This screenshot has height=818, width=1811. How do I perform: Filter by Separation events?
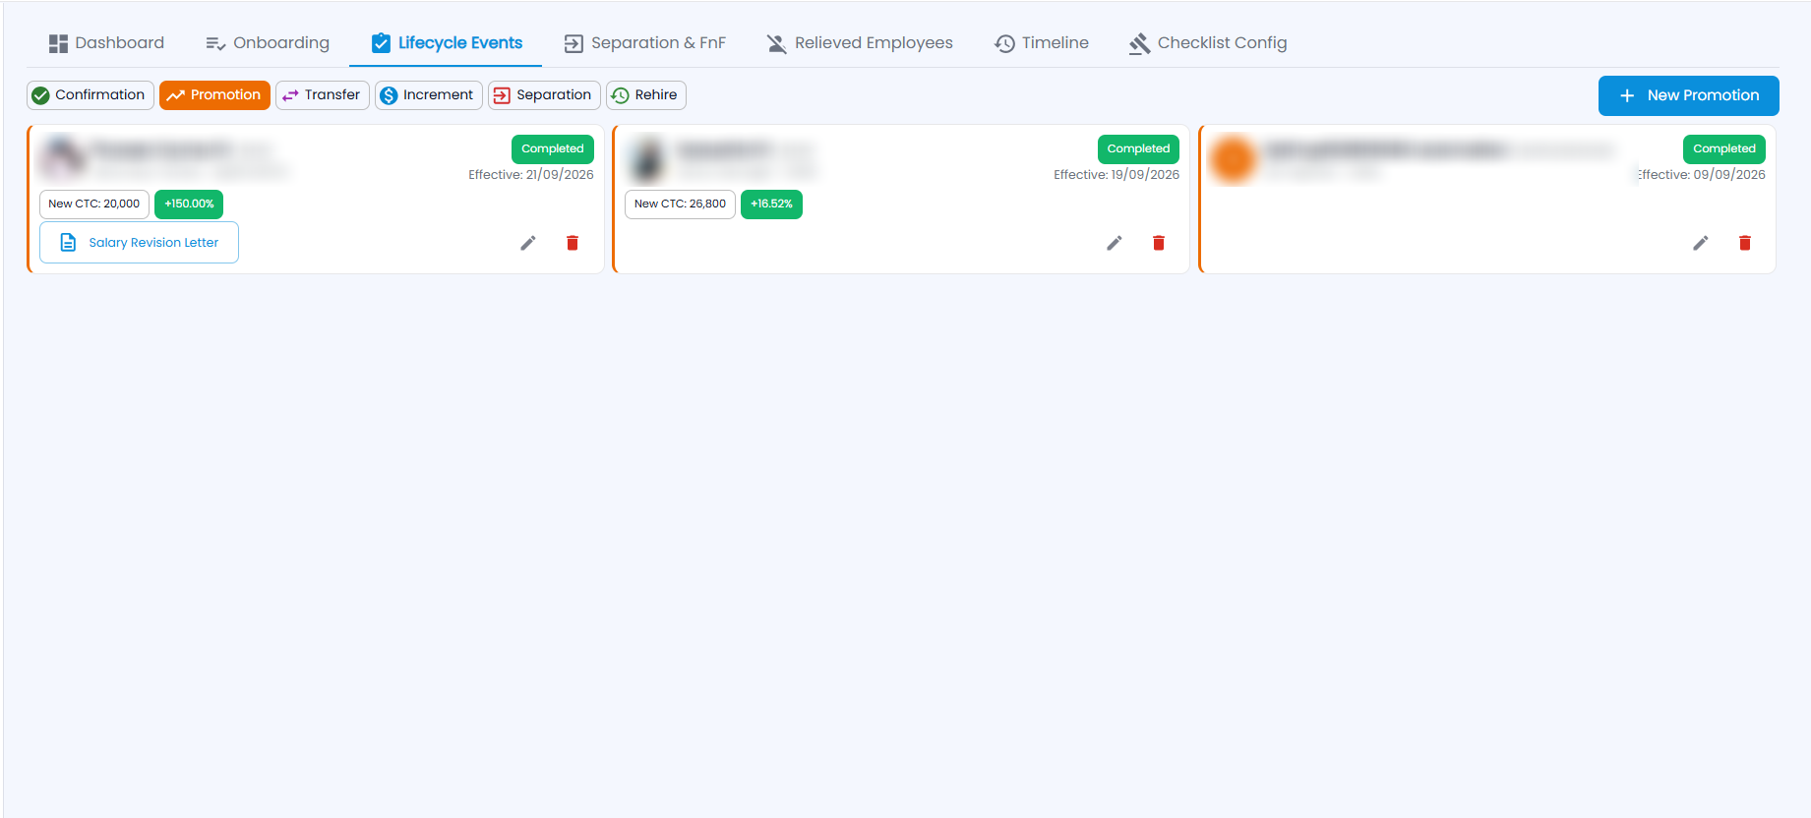(x=544, y=95)
